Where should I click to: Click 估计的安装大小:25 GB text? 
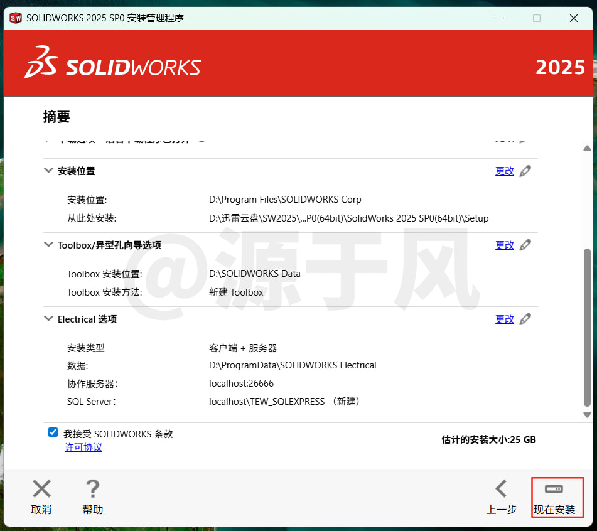[x=488, y=440]
